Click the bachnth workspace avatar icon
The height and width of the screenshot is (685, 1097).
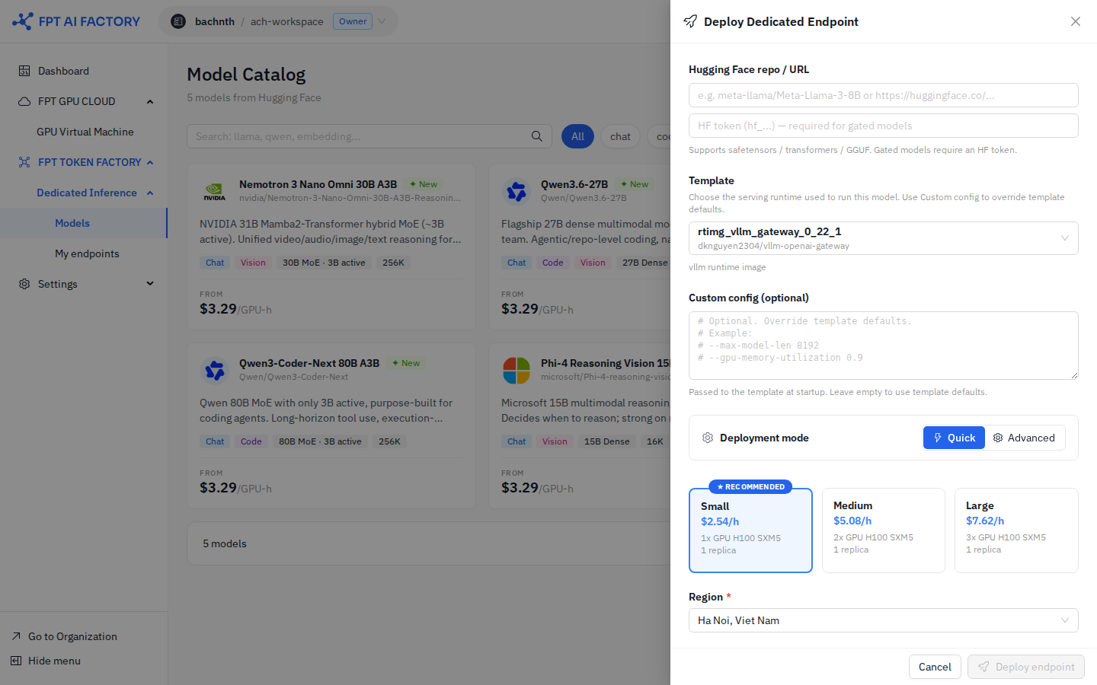tap(178, 21)
